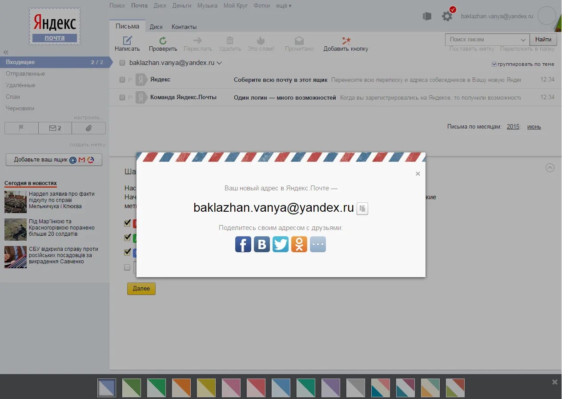Click the card-view icon beside the gear
The image size is (562, 399).
click(x=427, y=16)
